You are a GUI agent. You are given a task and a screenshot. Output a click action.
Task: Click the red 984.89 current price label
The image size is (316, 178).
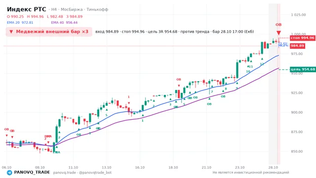pyautogui.click(x=297, y=46)
